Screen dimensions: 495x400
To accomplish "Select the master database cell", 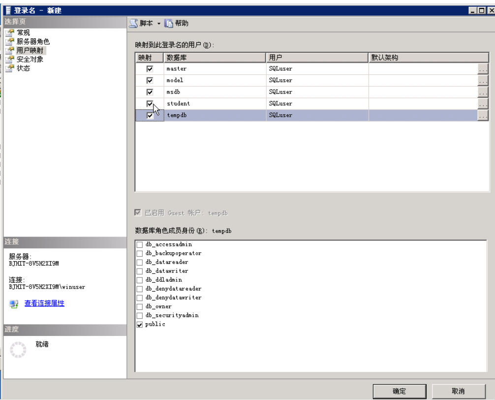I will 215,69.
